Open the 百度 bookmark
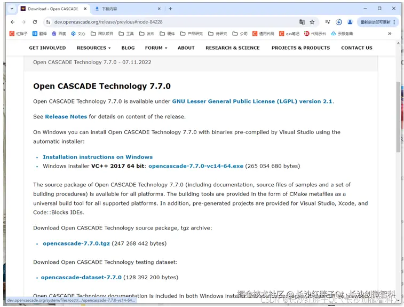 [x=59, y=34]
